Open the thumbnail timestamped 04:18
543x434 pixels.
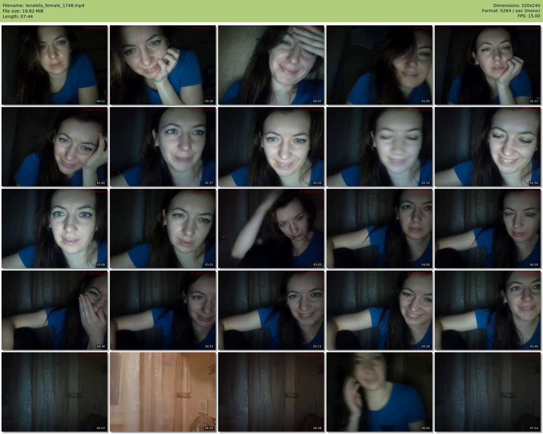tap(488, 228)
